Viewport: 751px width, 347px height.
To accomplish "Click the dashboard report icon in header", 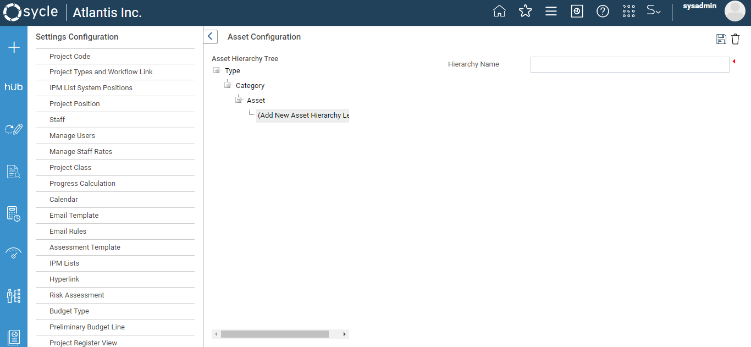I will [x=577, y=11].
